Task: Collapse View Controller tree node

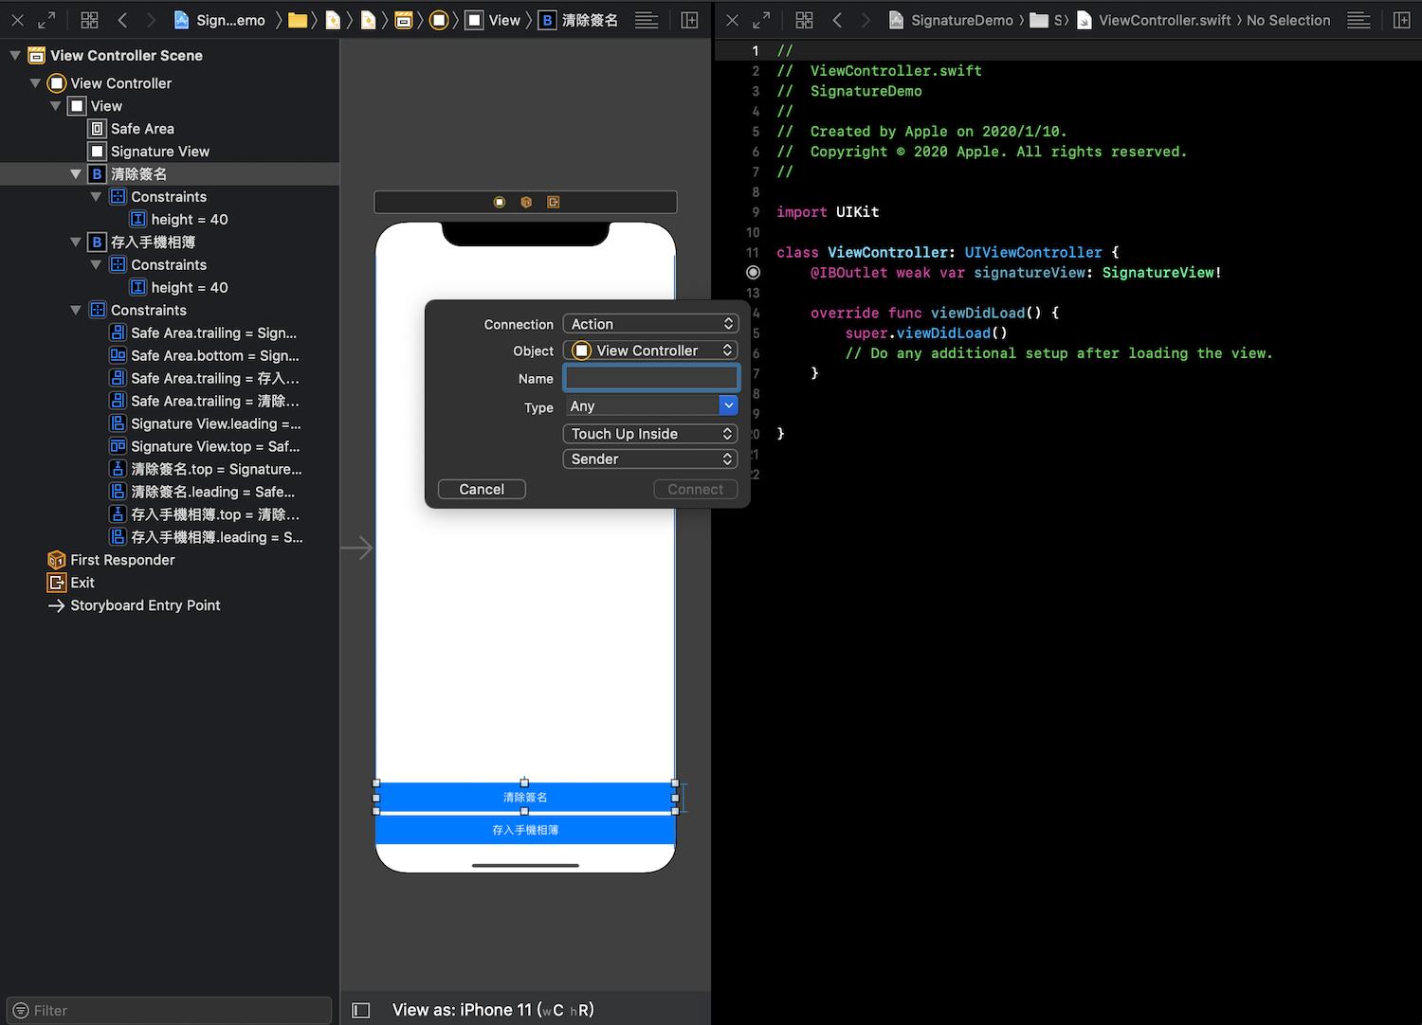Action: [35, 83]
